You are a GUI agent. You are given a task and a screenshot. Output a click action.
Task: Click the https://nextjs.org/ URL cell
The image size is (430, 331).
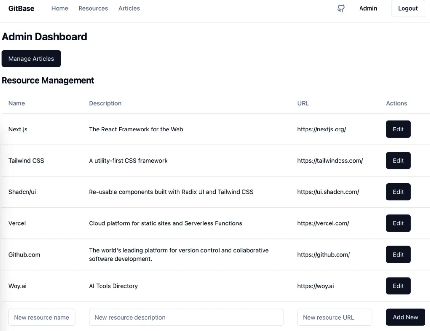[x=322, y=129]
